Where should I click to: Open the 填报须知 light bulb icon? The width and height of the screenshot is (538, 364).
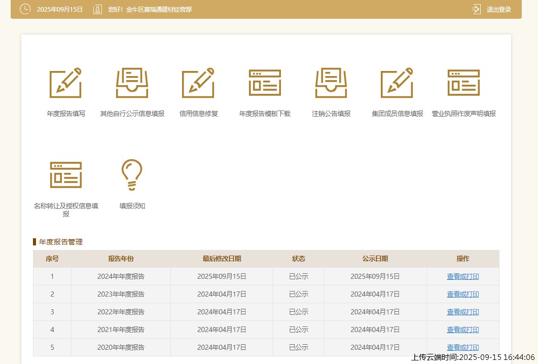pos(132,175)
